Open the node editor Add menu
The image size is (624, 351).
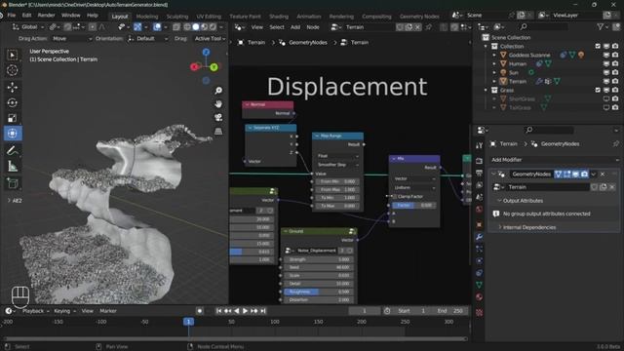(x=295, y=27)
